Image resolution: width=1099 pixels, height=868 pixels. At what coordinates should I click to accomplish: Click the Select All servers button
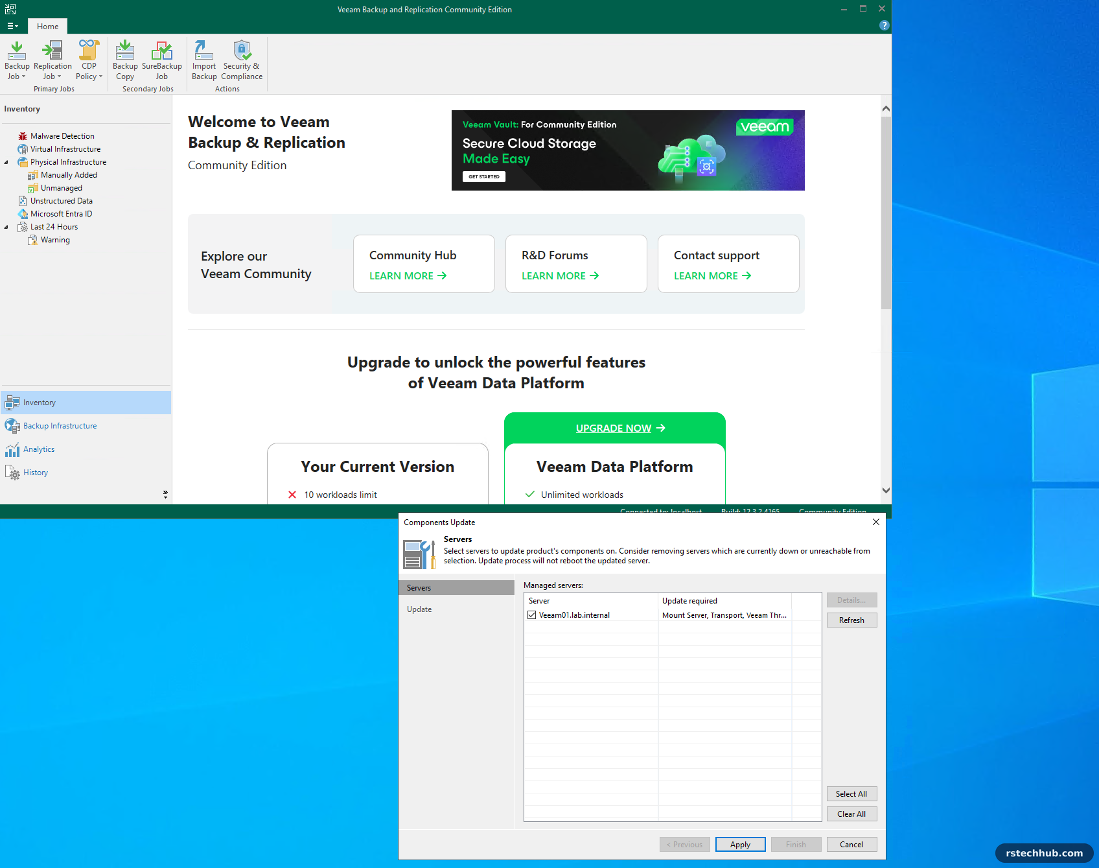click(851, 794)
